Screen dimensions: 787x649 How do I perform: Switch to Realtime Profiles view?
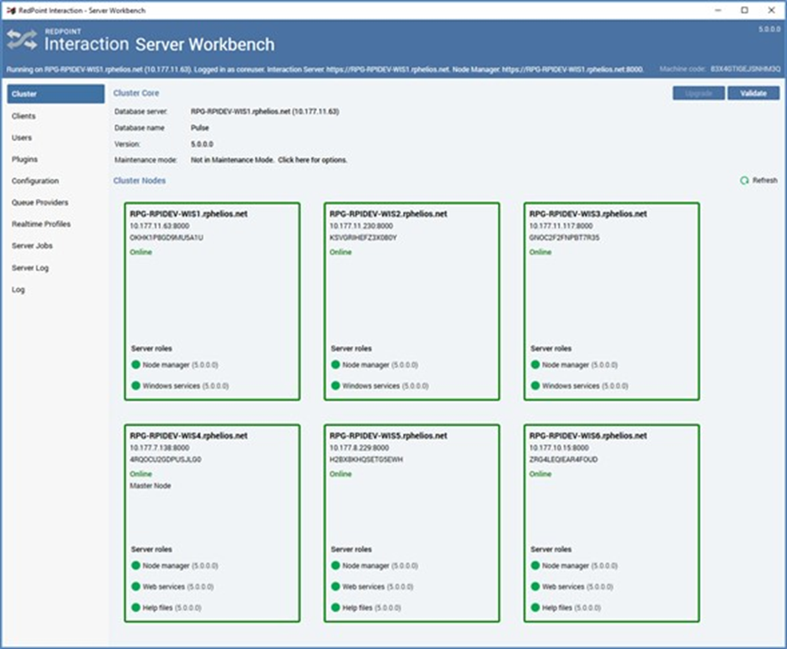pos(41,224)
